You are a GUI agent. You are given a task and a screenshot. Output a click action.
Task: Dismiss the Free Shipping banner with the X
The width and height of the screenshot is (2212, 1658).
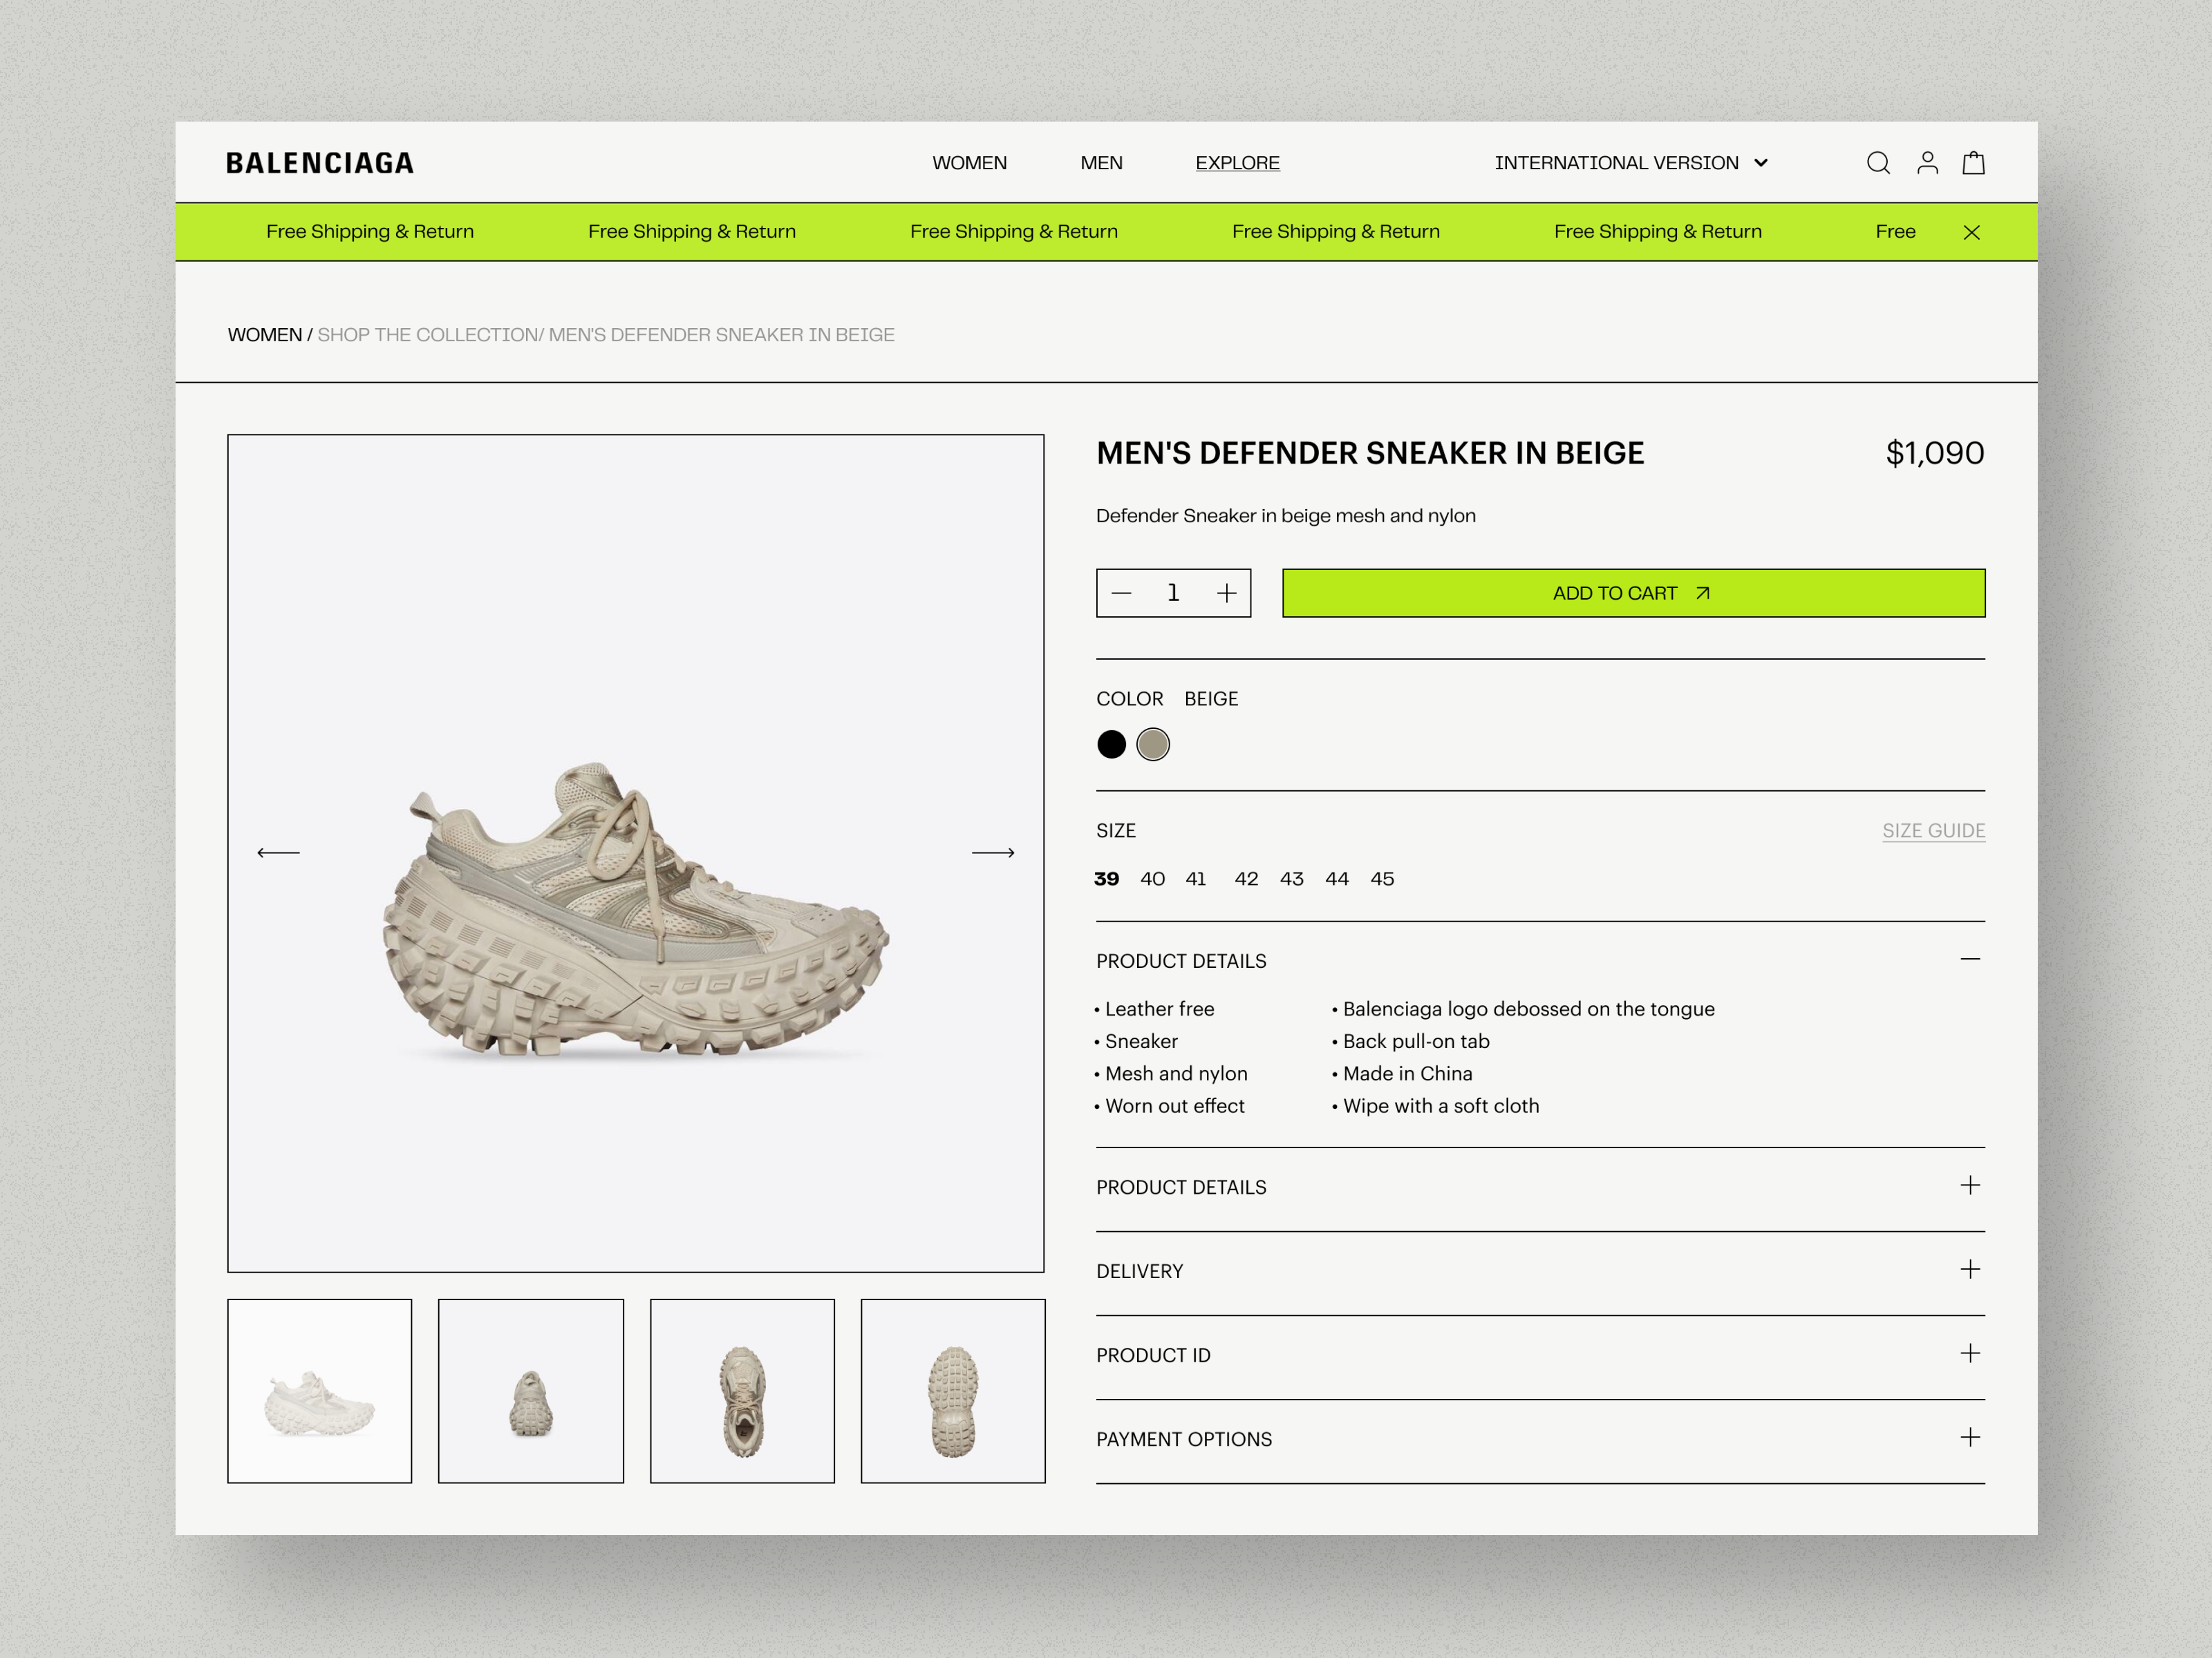pos(1972,232)
